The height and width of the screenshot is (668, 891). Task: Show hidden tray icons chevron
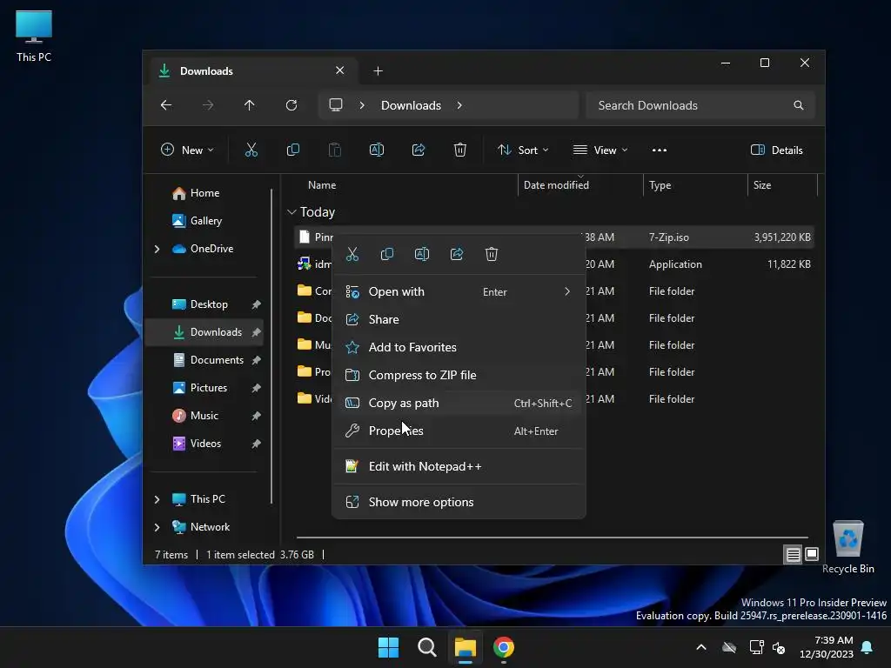pyautogui.click(x=701, y=647)
